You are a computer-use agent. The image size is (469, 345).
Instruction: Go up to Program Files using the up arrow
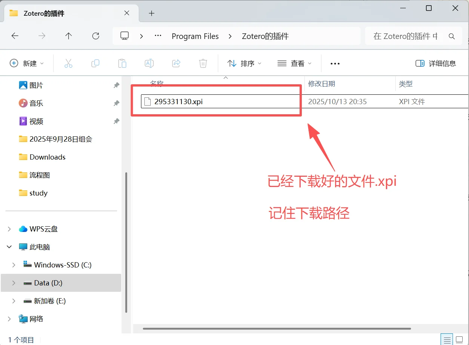(68, 36)
